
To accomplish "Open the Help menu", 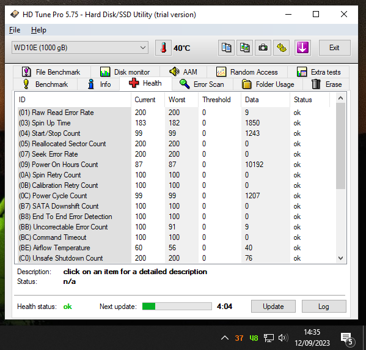I will pyautogui.click(x=38, y=30).
